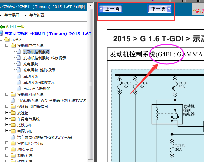Open the 充电系统 document
This screenshot has width=204, height=162.
[31, 64]
